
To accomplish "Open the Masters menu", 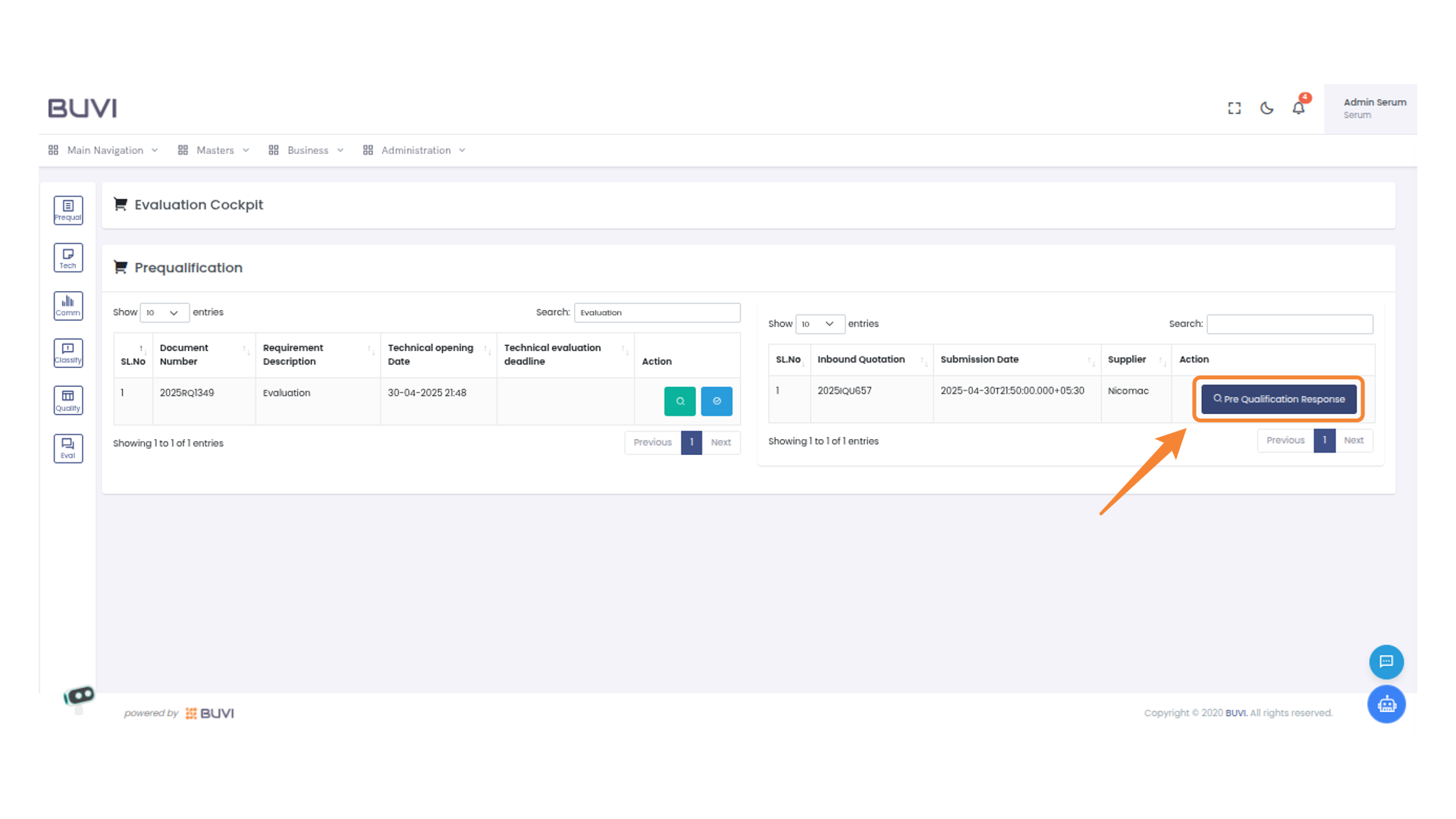I will click(215, 150).
